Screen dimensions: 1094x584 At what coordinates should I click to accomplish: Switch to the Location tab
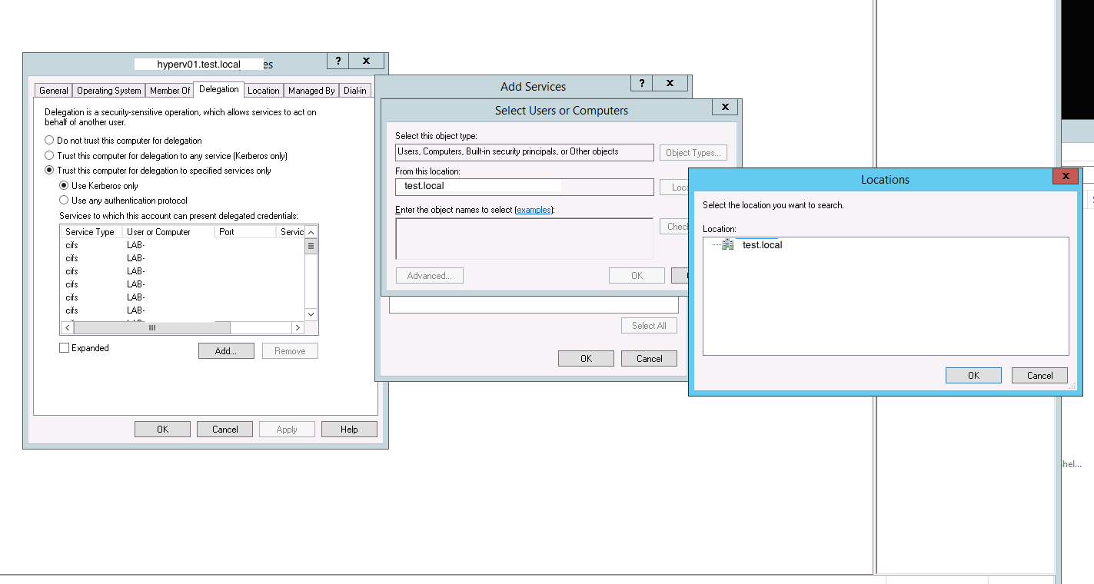[x=263, y=91]
